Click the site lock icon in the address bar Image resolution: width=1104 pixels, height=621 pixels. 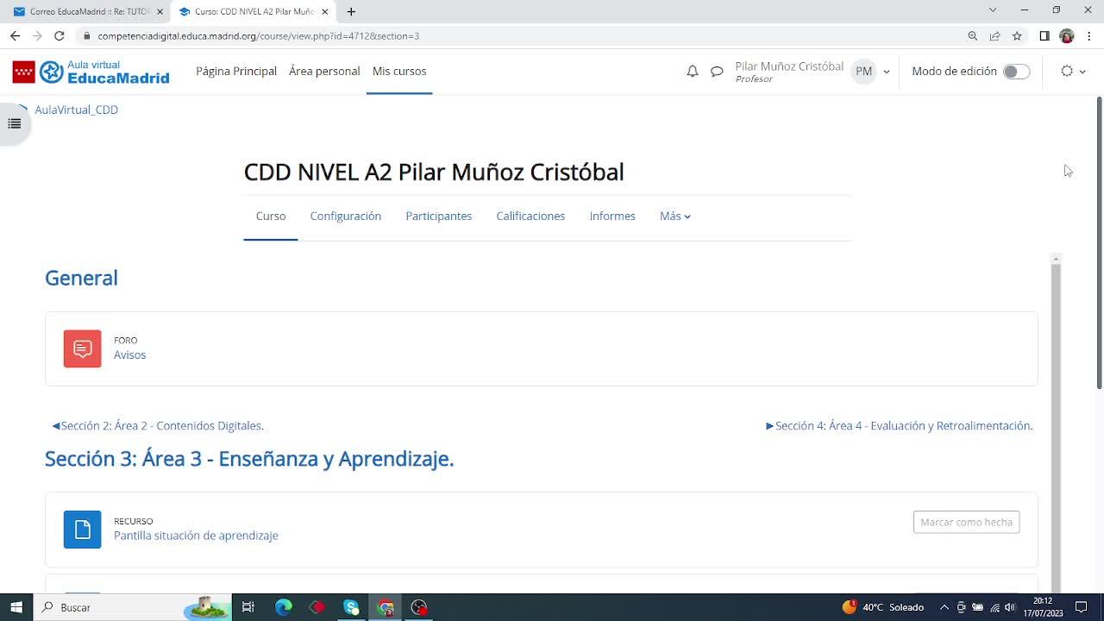tap(85, 36)
